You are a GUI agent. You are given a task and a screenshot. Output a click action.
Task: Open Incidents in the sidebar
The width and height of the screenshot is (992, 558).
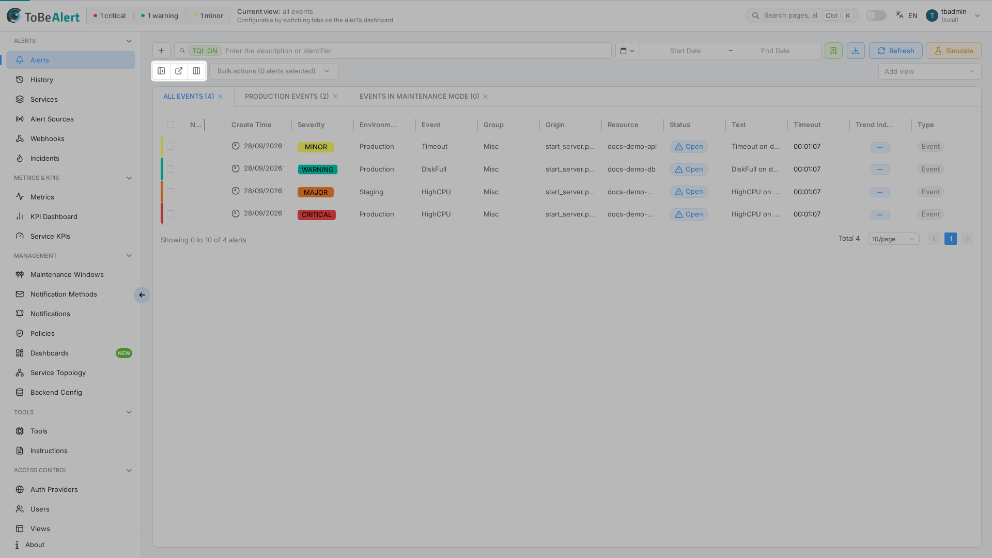pos(71,158)
